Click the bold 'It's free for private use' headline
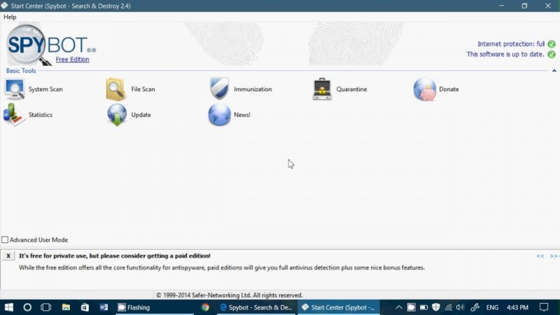The width and height of the screenshot is (560, 315). 115,255
